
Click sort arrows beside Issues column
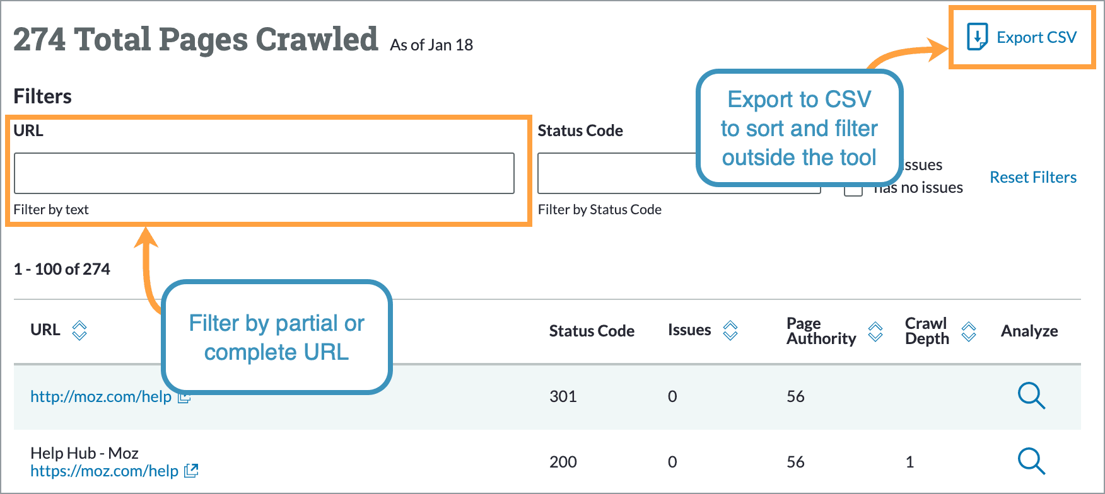[730, 330]
